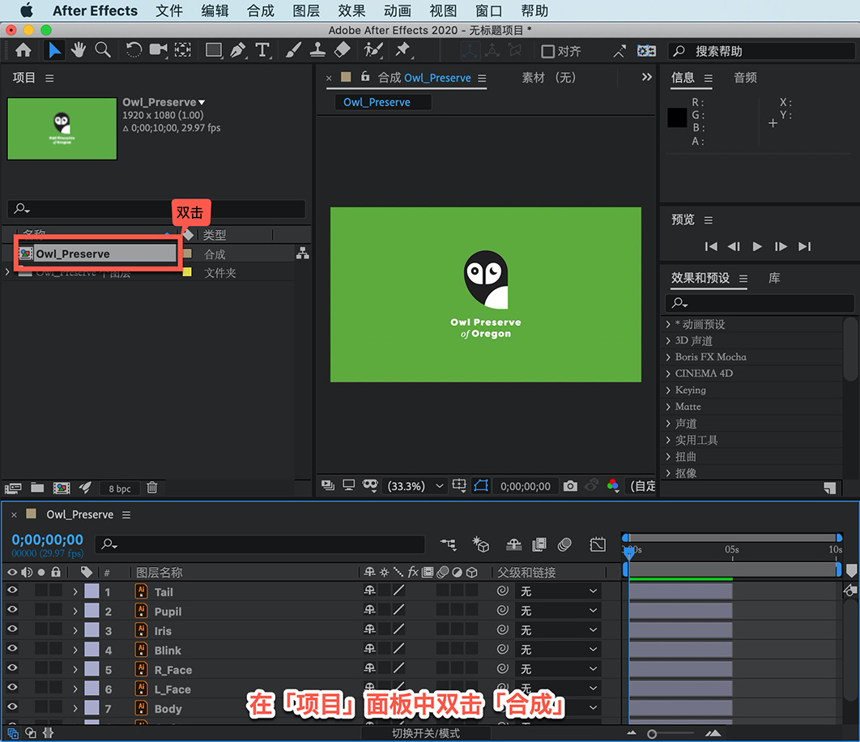Select the Eraser tool

point(342,50)
